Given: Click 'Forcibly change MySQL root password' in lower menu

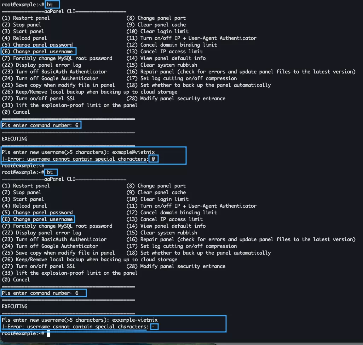Looking at the screenshot, I should coord(57,226).
